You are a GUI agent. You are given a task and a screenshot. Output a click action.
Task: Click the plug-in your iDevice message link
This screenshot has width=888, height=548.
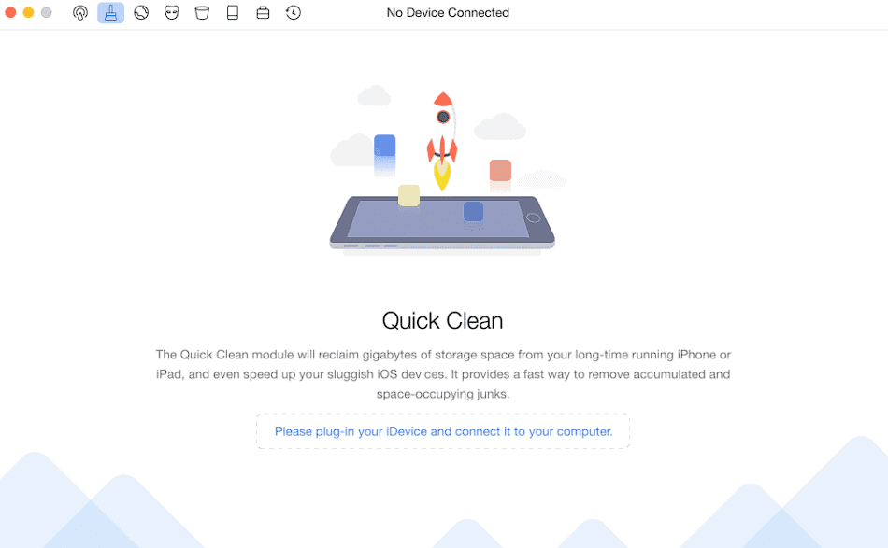click(443, 431)
